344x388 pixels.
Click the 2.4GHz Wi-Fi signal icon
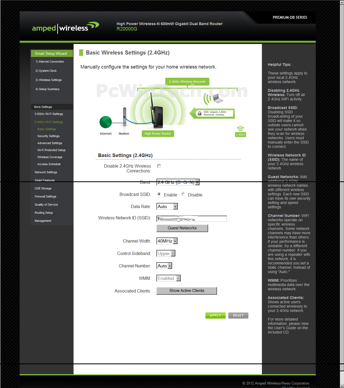pos(240,132)
